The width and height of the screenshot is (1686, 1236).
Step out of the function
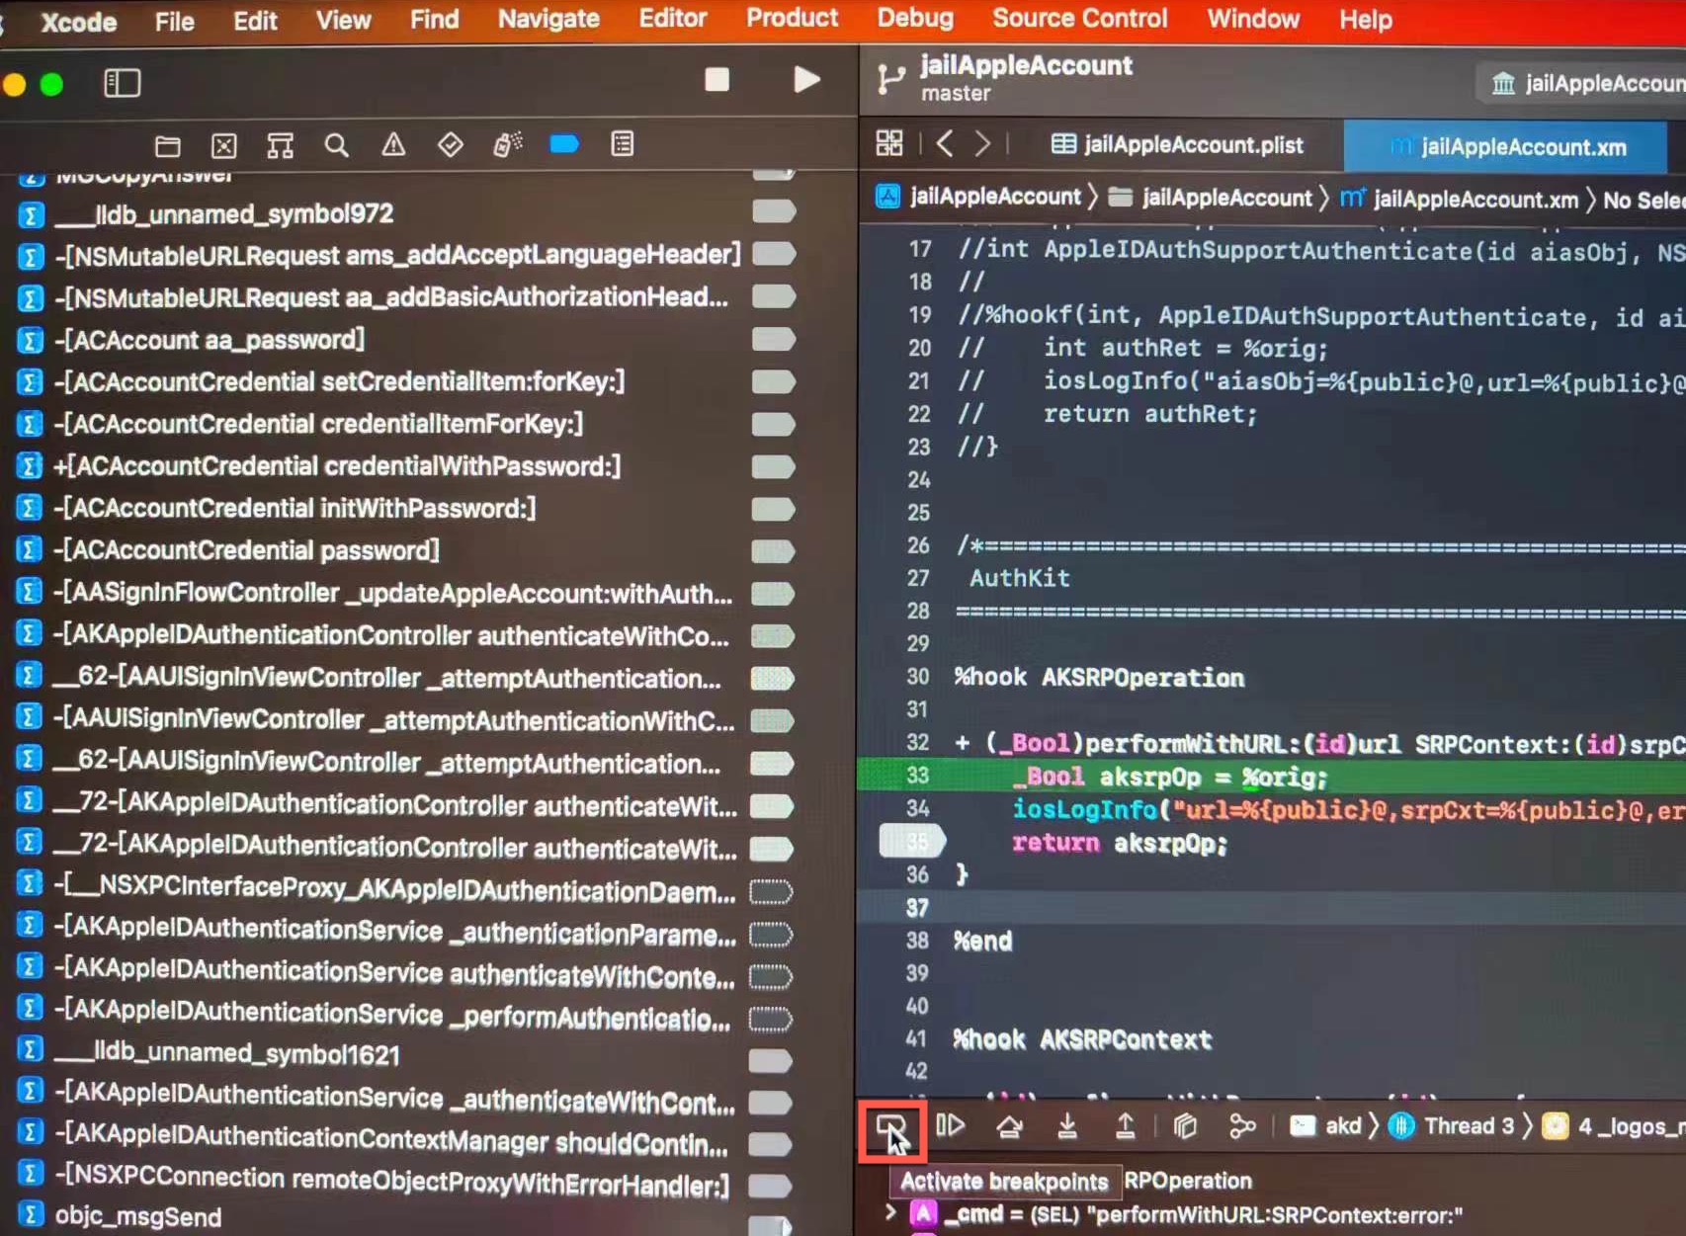(1125, 1126)
